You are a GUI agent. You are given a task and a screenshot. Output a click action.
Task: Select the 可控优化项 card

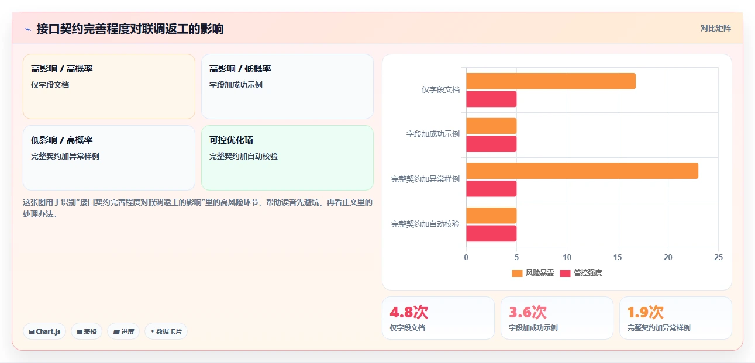[x=287, y=158]
